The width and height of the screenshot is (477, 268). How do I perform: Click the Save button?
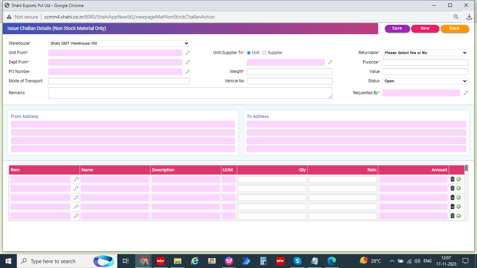tap(397, 29)
